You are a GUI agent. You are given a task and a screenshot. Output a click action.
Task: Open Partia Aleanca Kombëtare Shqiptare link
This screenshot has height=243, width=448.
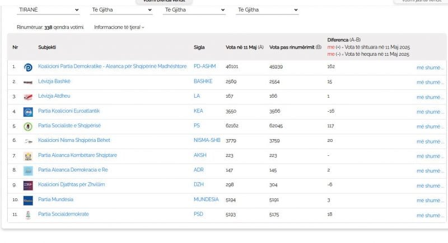(77, 155)
